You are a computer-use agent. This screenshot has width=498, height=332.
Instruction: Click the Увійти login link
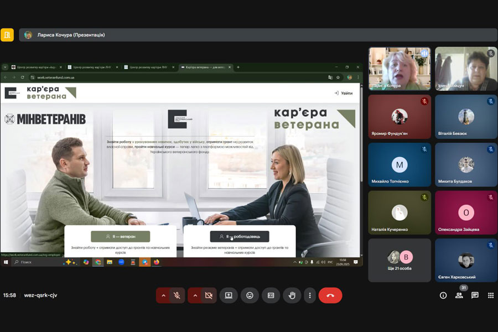coord(344,93)
